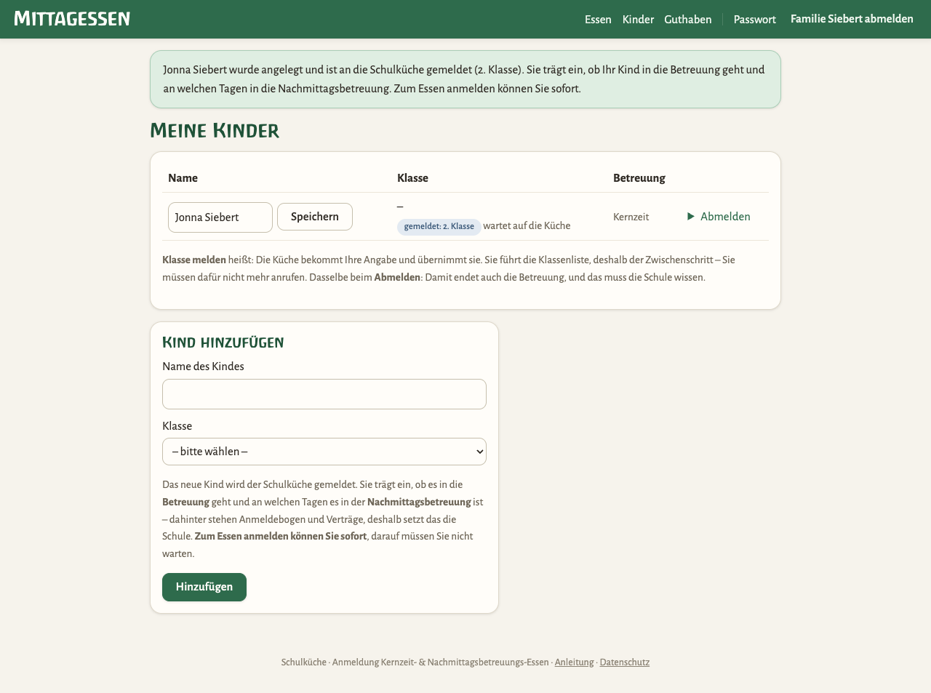Go to the Kinder page
Image resolution: width=931 pixels, height=693 pixels.
638,20
